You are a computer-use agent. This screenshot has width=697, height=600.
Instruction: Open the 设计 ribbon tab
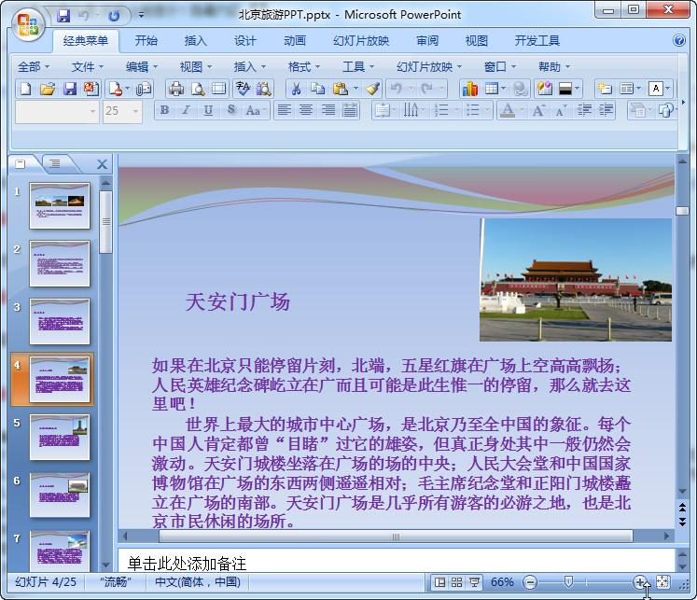pyautogui.click(x=245, y=41)
